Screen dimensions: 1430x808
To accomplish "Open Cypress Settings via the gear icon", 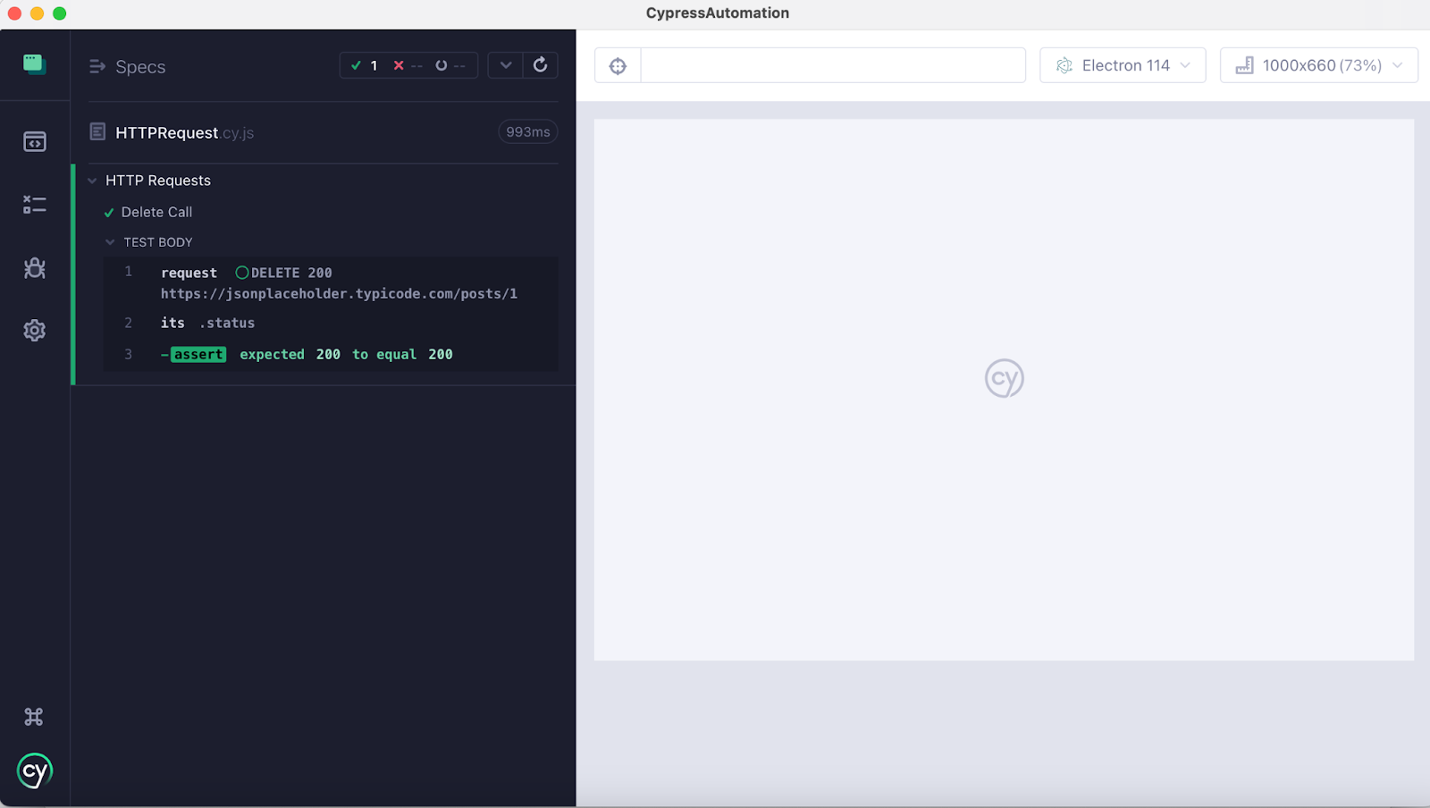I will [x=34, y=330].
